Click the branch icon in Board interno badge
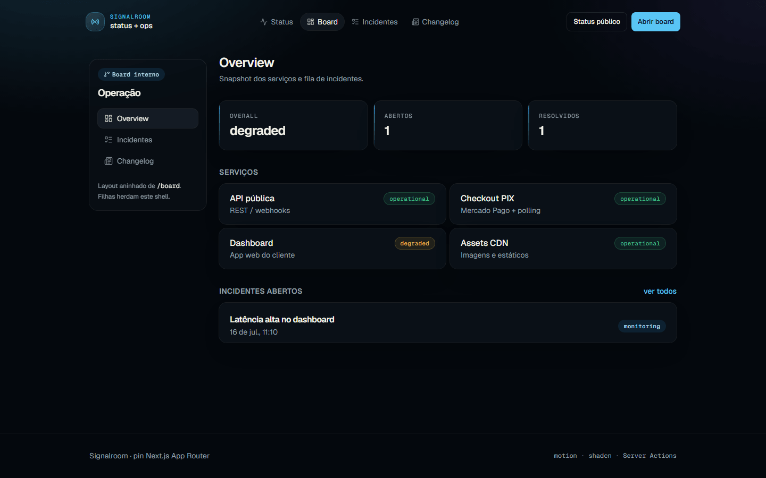 pos(106,74)
